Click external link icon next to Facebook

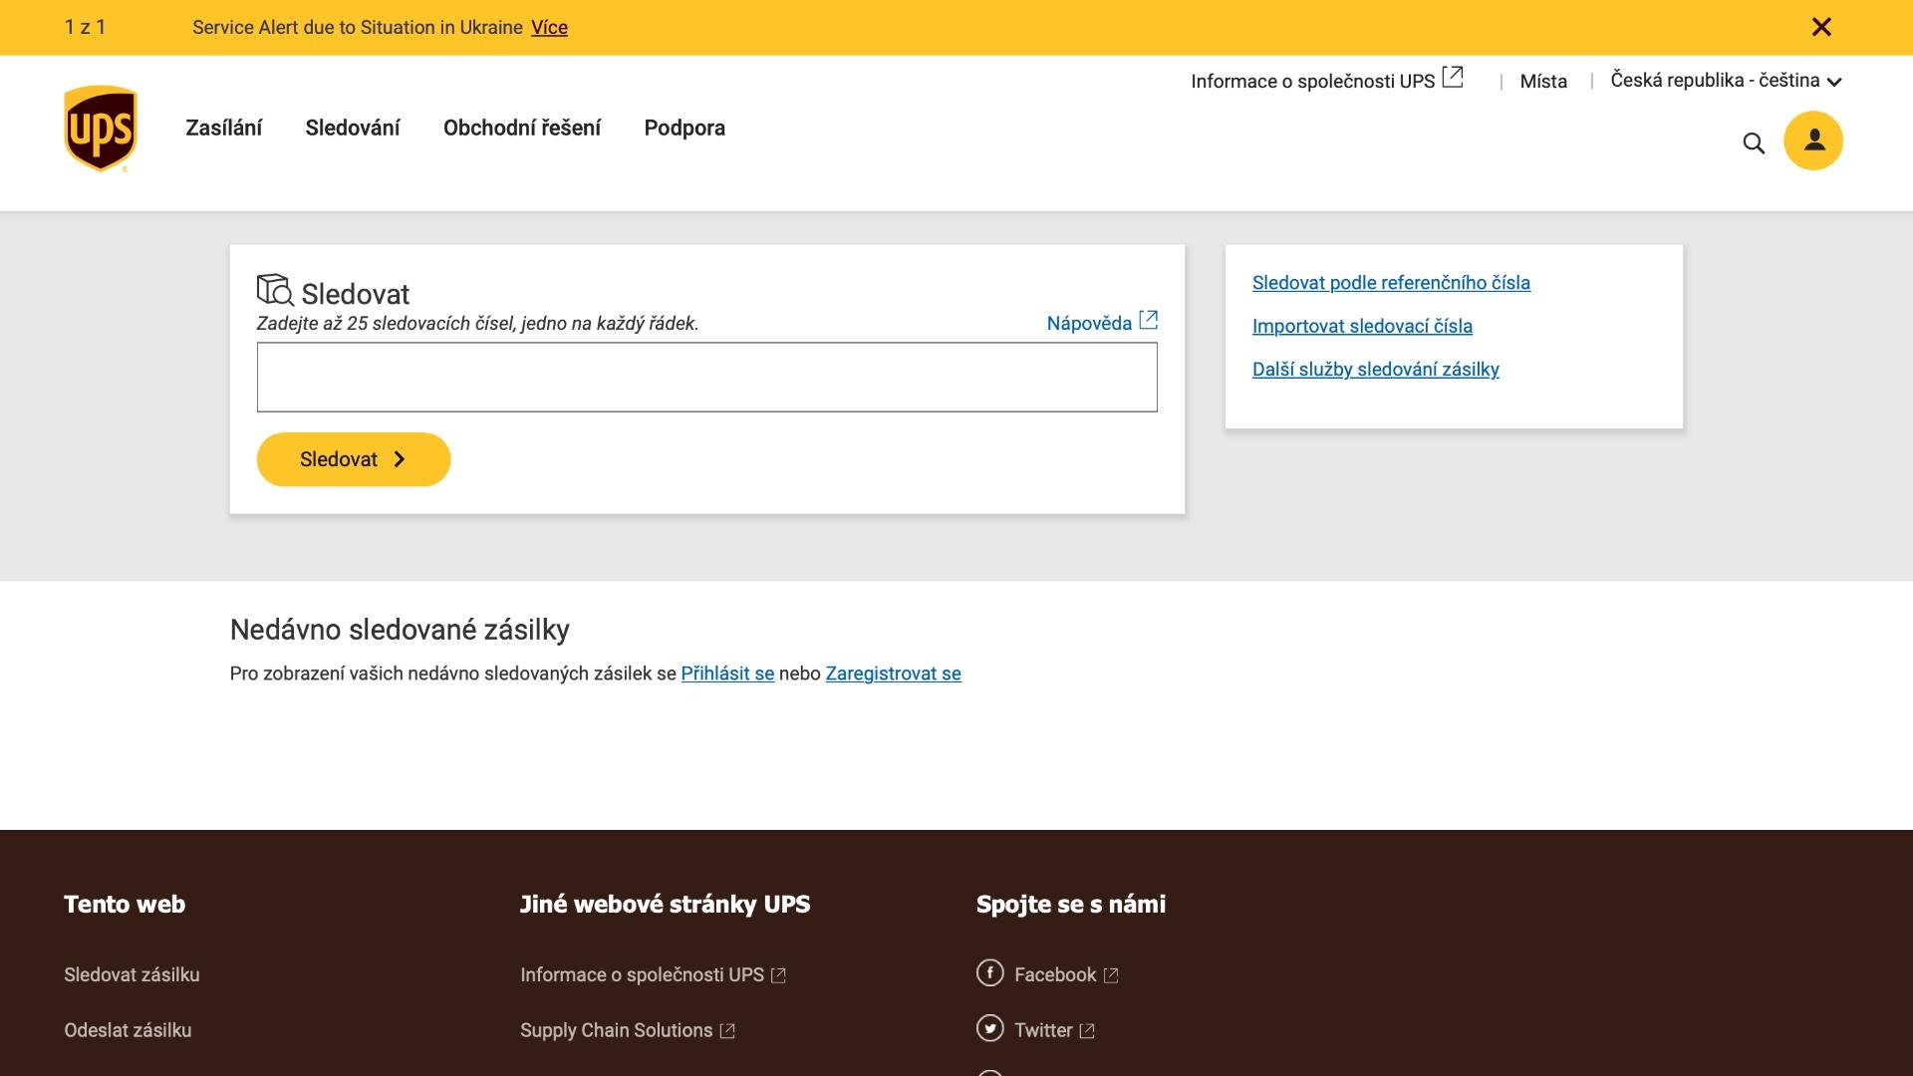click(1111, 975)
